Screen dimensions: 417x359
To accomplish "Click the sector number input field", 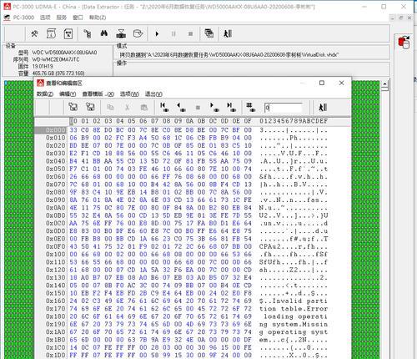I will click(x=283, y=108).
